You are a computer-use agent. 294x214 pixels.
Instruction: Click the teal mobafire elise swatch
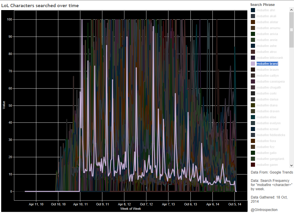pyautogui.click(x=253, y=117)
